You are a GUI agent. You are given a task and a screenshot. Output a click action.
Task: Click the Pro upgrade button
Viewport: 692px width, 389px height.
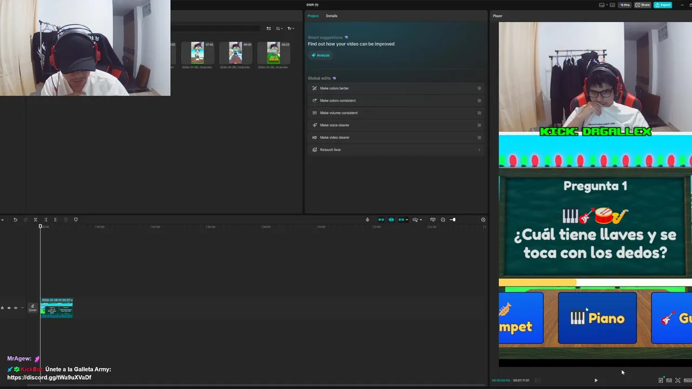[x=625, y=5]
